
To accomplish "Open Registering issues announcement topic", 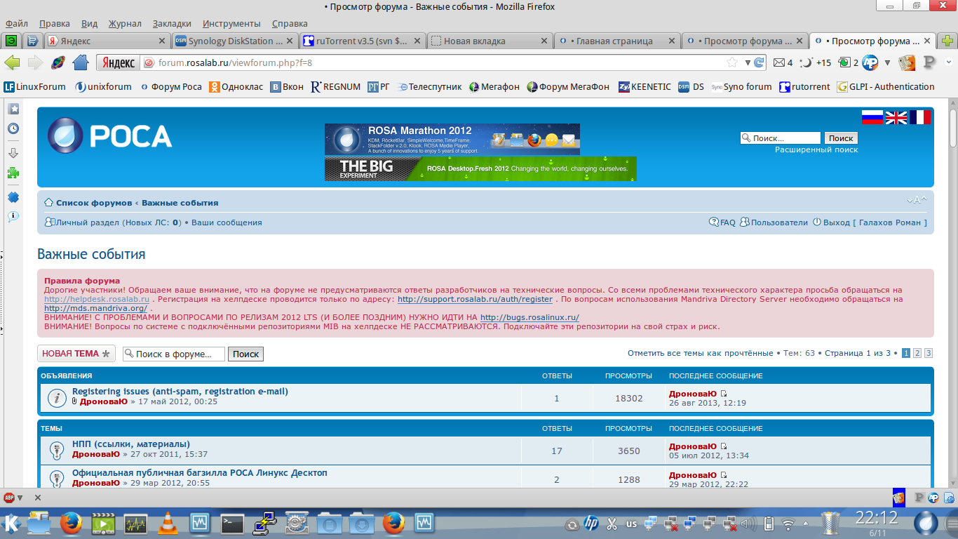I will click(x=180, y=391).
